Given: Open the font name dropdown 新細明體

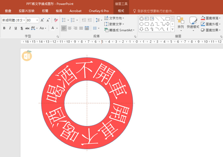Looking at the screenshot, I should (x=14, y=20).
